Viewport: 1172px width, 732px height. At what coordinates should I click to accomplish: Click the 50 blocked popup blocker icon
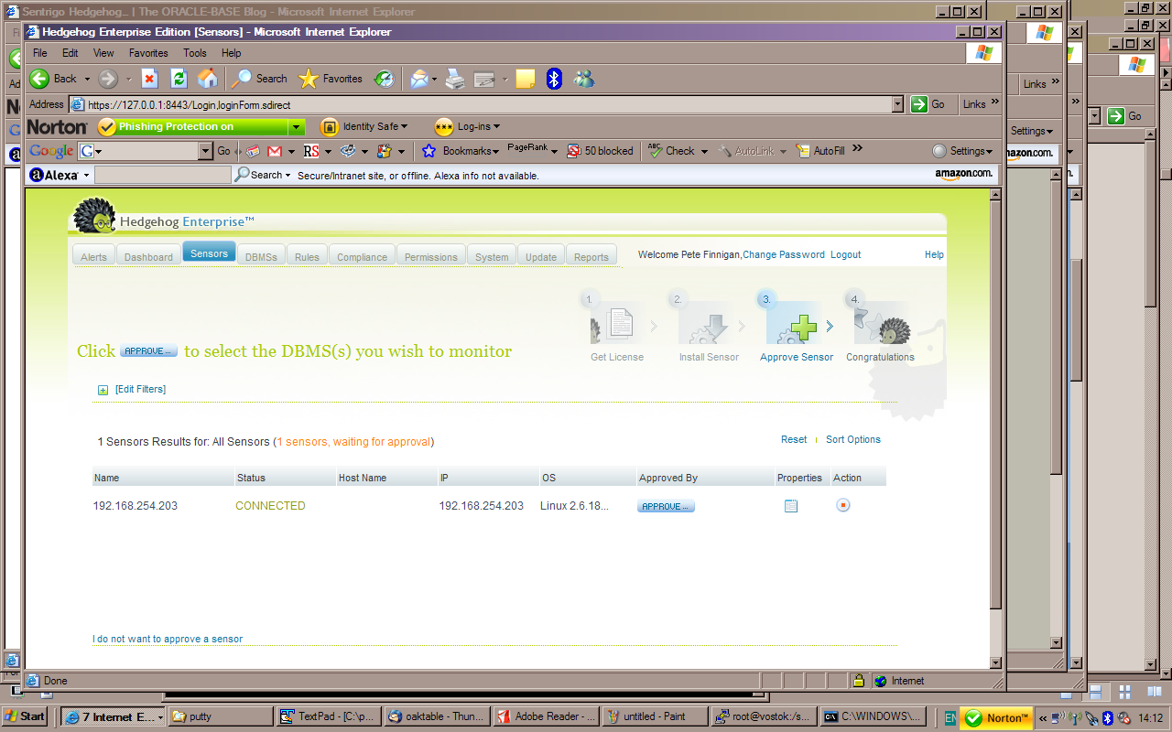click(x=600, y=151)
